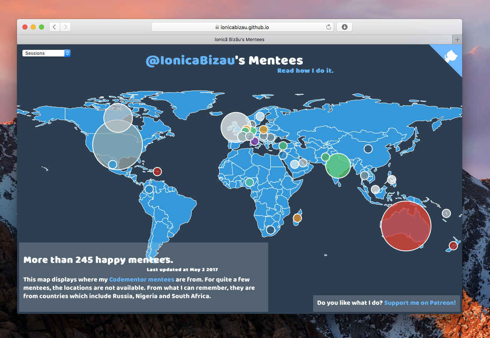
Task: Follow the 'Read how I do it.' link
Action: tap(305, 71)
